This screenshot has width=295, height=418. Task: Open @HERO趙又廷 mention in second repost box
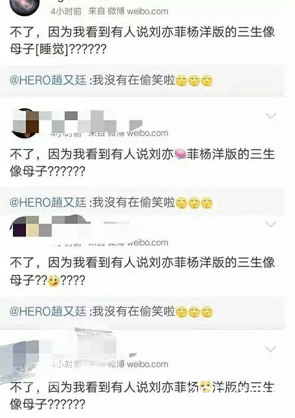[48, 203]
